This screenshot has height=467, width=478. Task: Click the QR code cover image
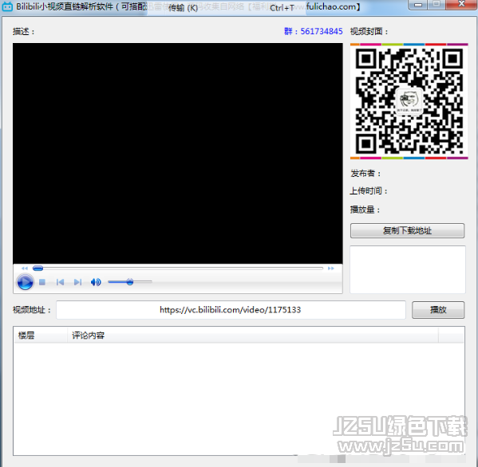(409, 101)
